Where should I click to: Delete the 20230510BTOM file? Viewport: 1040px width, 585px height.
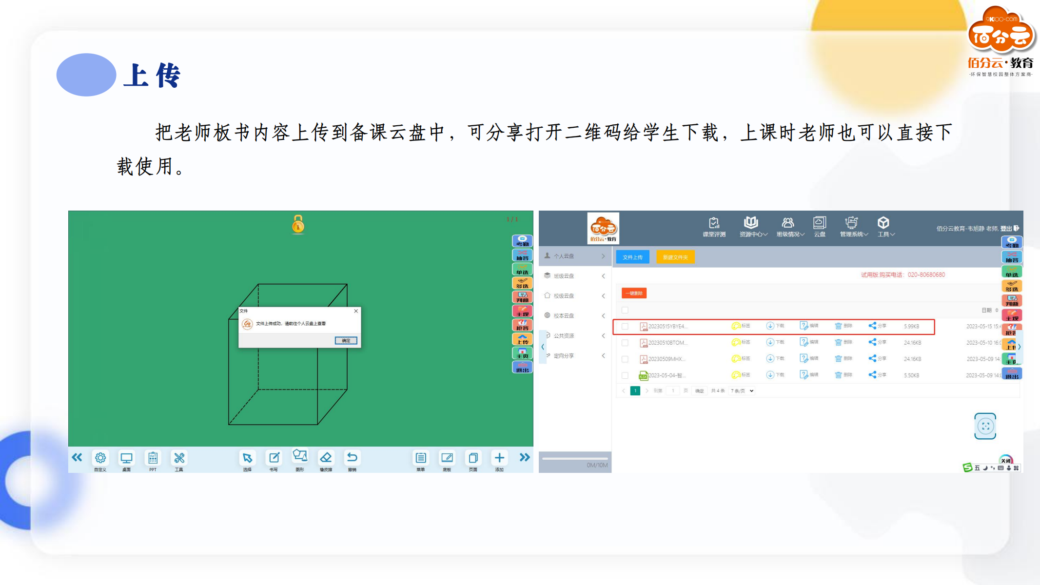click(x=843, y=343)
